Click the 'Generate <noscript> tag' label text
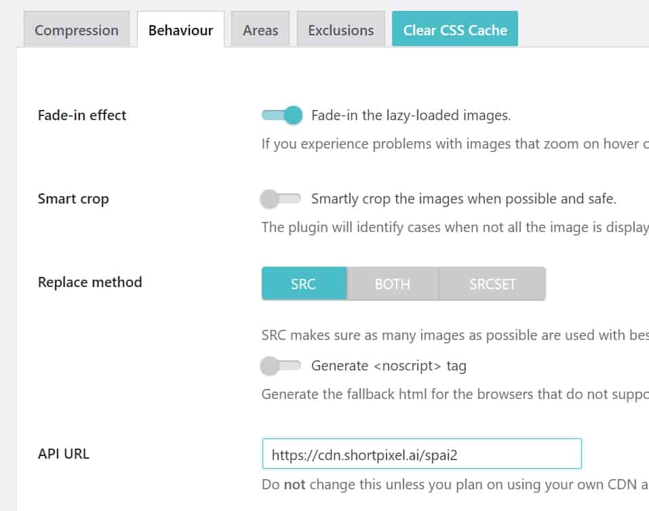Image resolution: width=649 pixels, height=511 pixels. click(389, 366)
